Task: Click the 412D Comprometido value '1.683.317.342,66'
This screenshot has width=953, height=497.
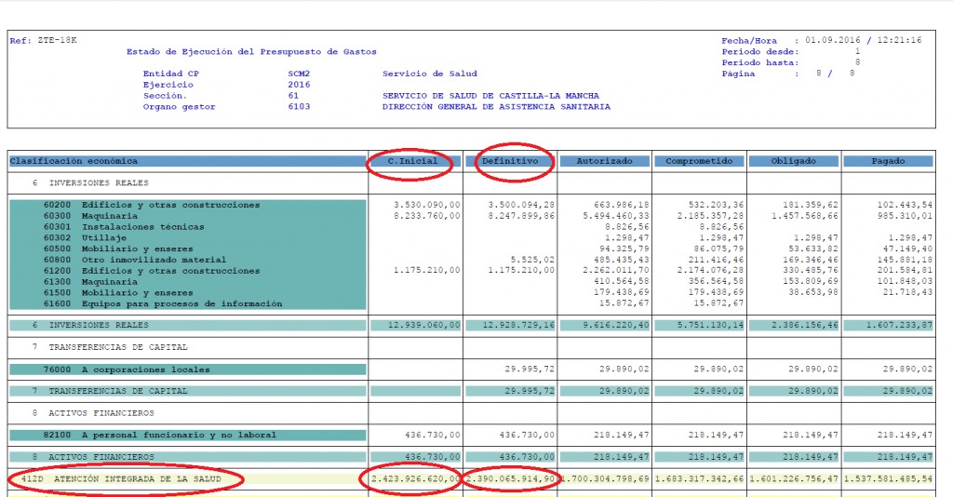Action: tap(700, 478)
